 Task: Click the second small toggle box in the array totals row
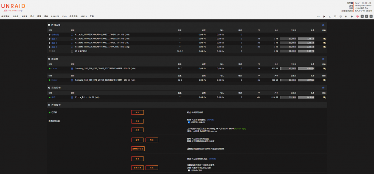(x=53, y=51)
